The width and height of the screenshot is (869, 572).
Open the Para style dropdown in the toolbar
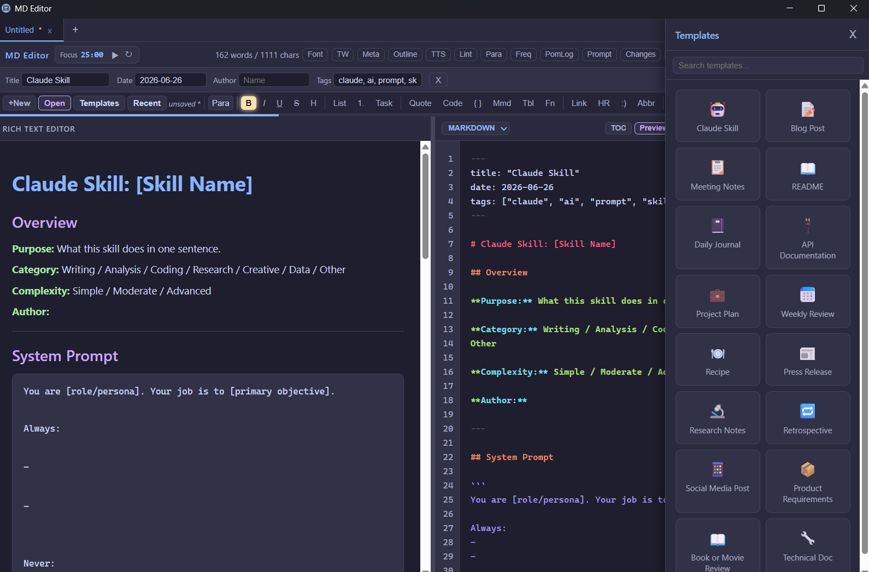coord(220,103)
